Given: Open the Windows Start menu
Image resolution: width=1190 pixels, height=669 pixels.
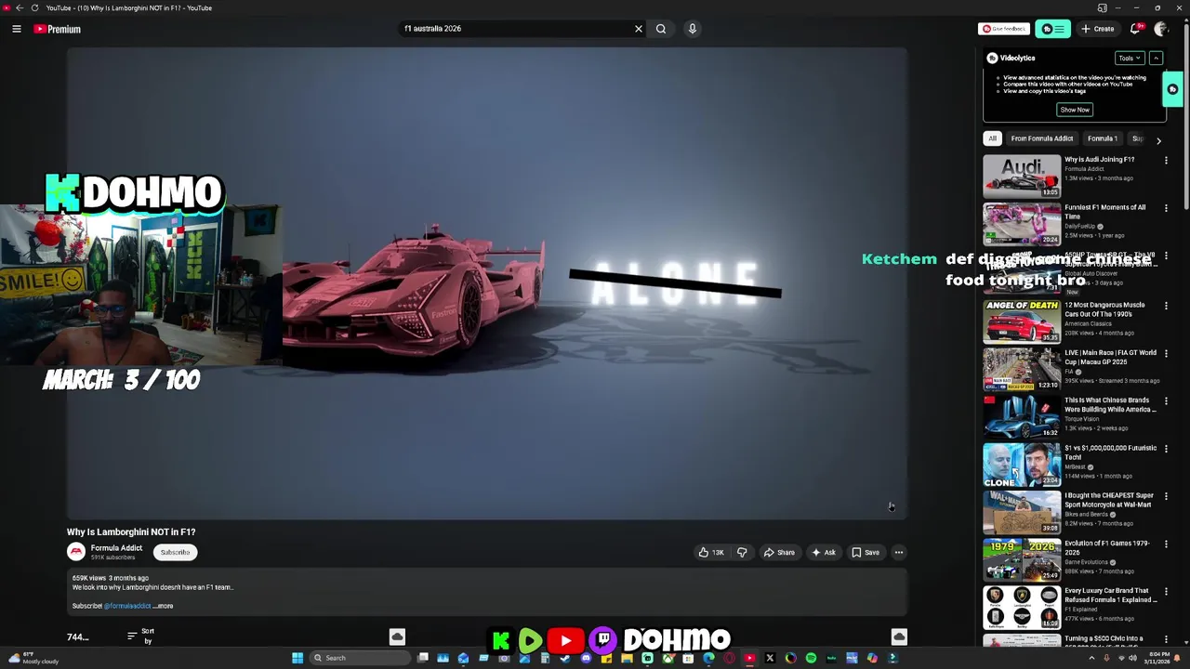Looking at the screenshot, I should pyautogui.click(x=297, y=658).
